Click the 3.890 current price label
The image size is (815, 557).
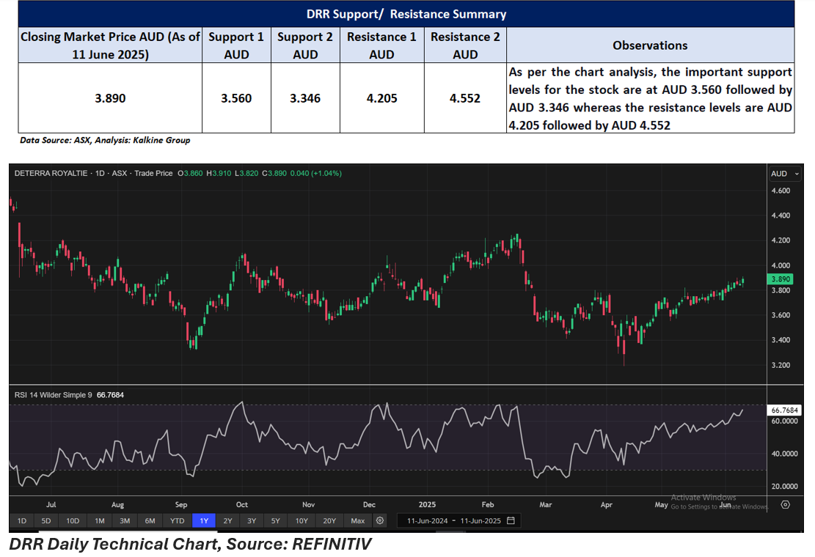(781, 278)
